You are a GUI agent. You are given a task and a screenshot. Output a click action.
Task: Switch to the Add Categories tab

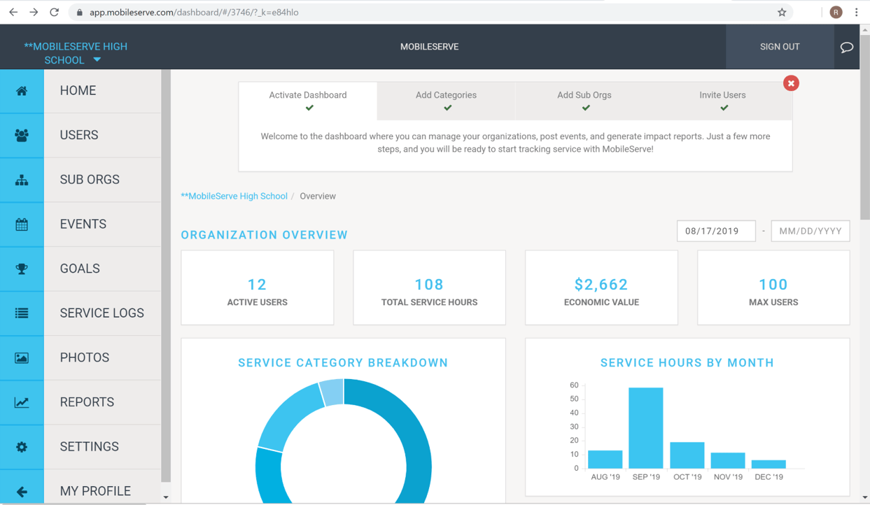tap(446, 101)
